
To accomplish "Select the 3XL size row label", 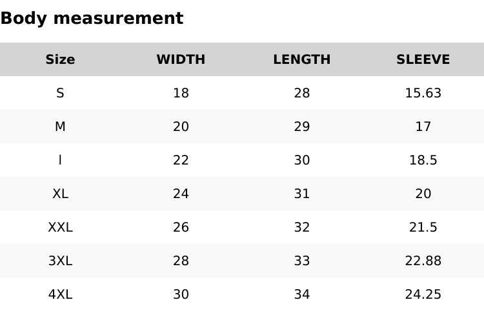I will [60, 261].
